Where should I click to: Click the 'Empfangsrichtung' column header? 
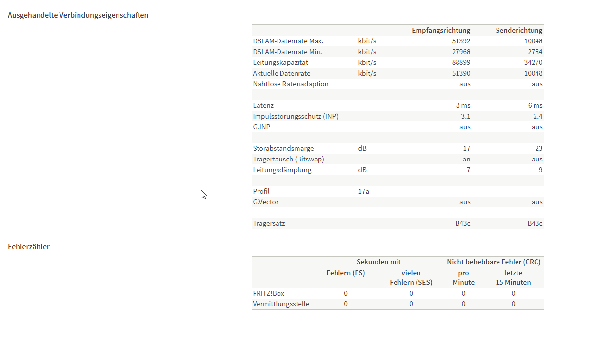(441, 30)
